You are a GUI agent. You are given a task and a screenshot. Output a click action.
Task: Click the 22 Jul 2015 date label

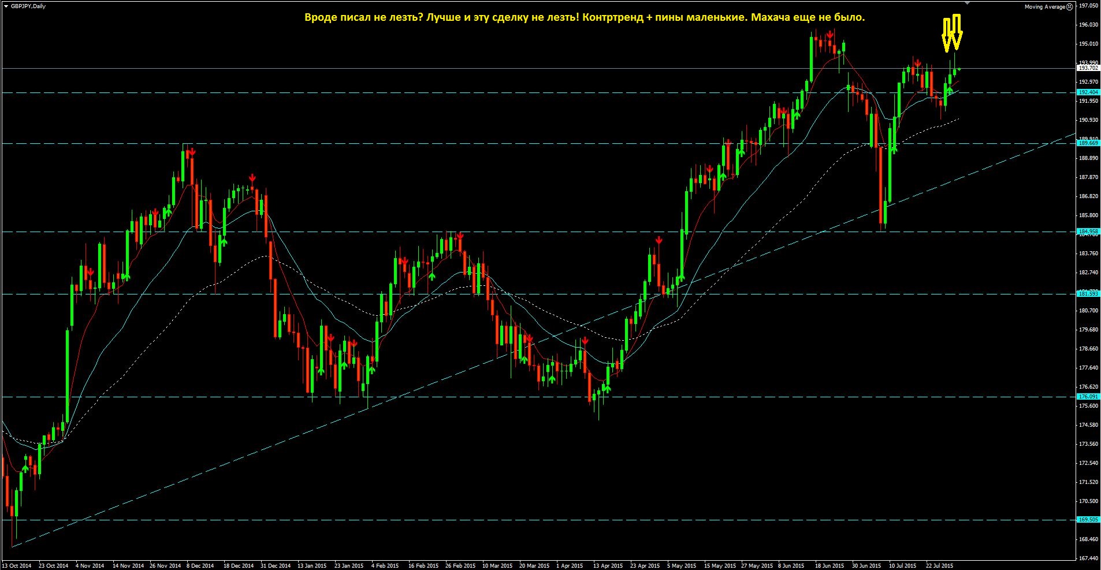point(940,566)
